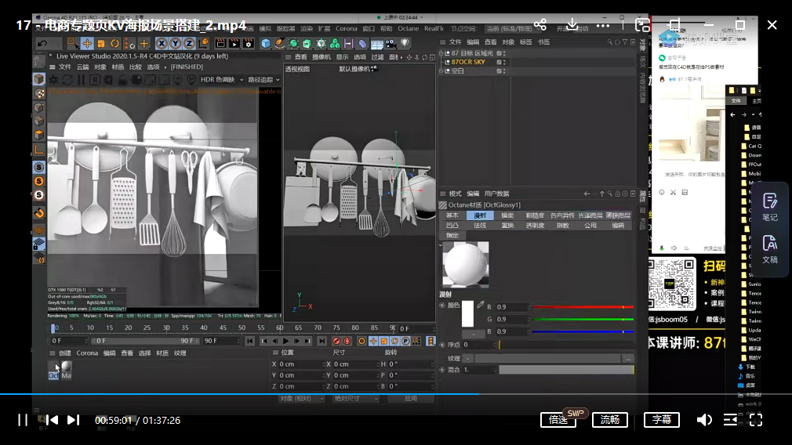The width and height of the screenshot is (792, 445).
Task: Select the Scale tool in the top toolbar
Action: [x=101, y=43]
